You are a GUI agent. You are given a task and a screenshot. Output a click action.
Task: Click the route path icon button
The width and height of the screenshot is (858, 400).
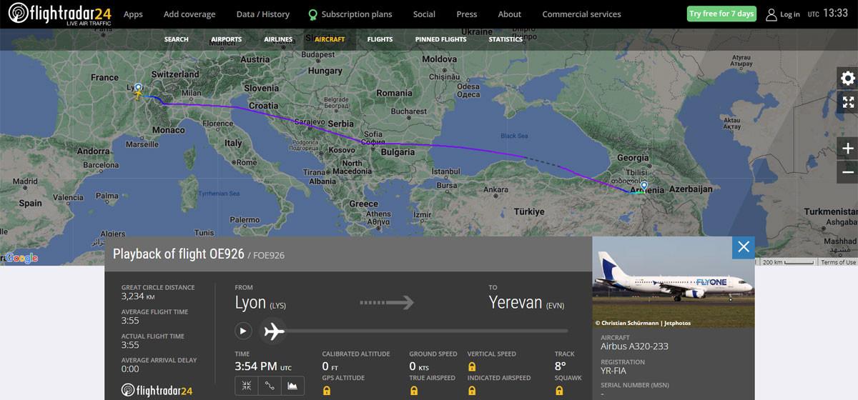[270, 386]
